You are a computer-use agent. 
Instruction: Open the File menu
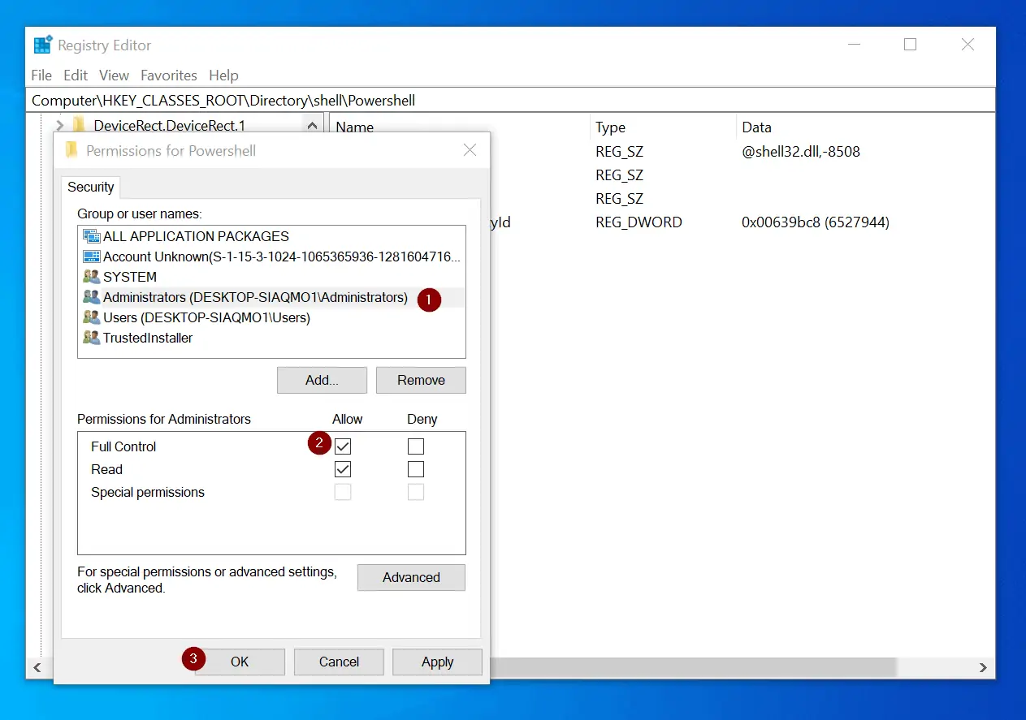coord(41,75)
